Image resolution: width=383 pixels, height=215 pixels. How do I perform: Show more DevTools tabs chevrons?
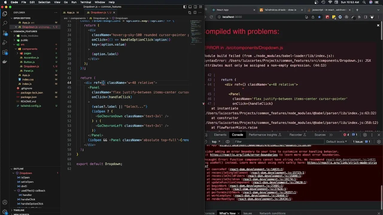[331, 135]
